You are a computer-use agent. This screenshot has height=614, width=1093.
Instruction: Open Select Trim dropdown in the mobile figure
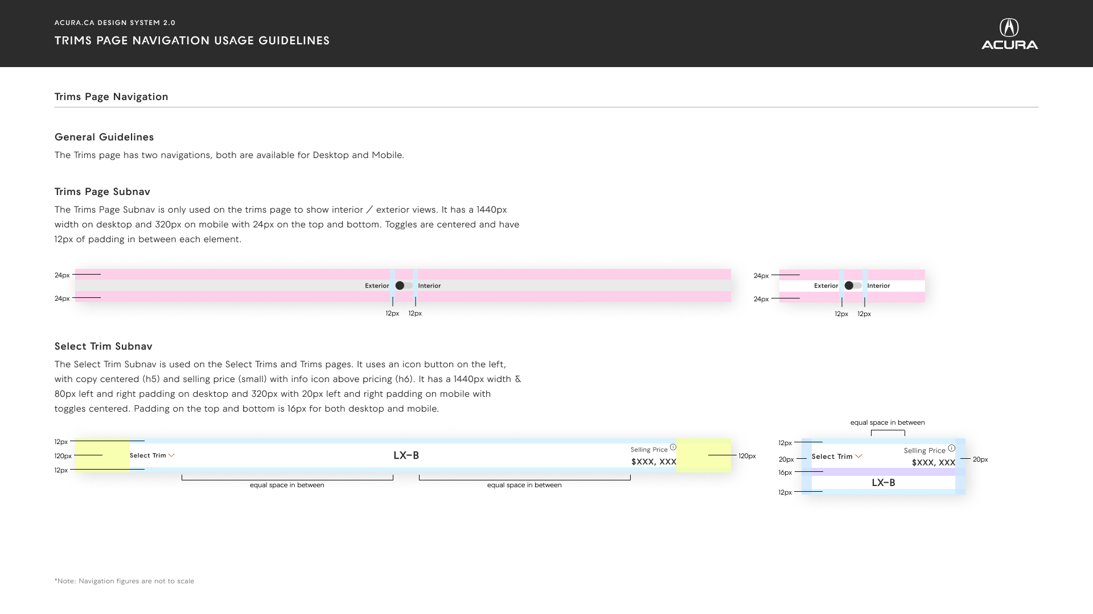(x=837, y=457)
